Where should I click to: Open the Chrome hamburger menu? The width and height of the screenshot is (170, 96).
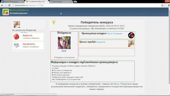pyautogui.click(x=169, y=5)
